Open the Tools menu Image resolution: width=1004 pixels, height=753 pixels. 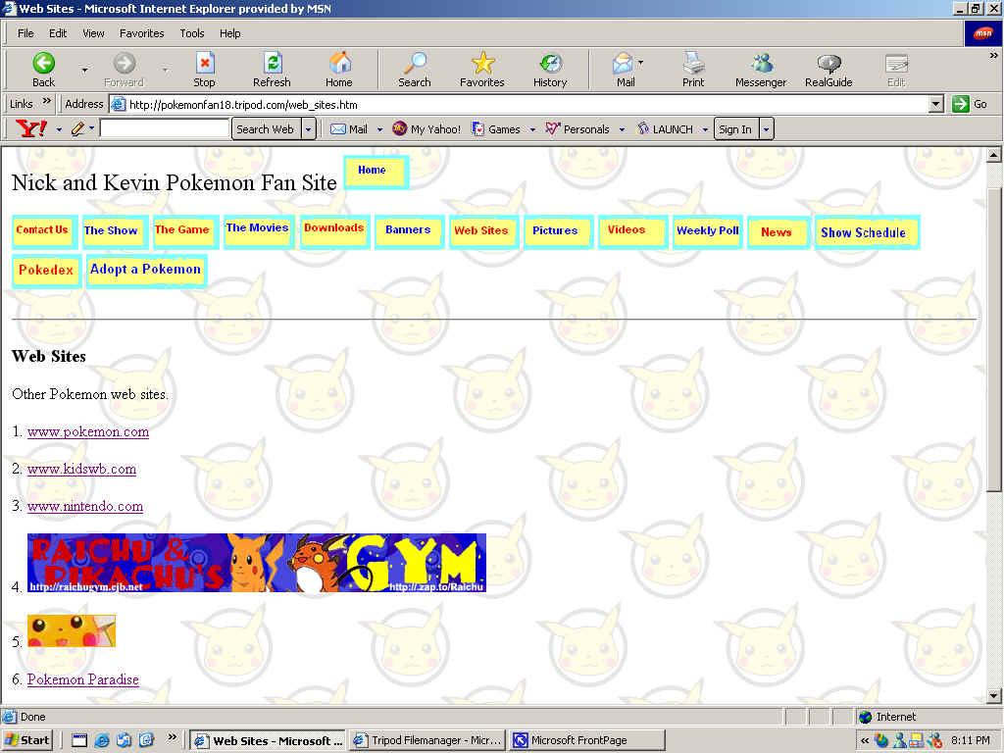(x=192, y=33)
